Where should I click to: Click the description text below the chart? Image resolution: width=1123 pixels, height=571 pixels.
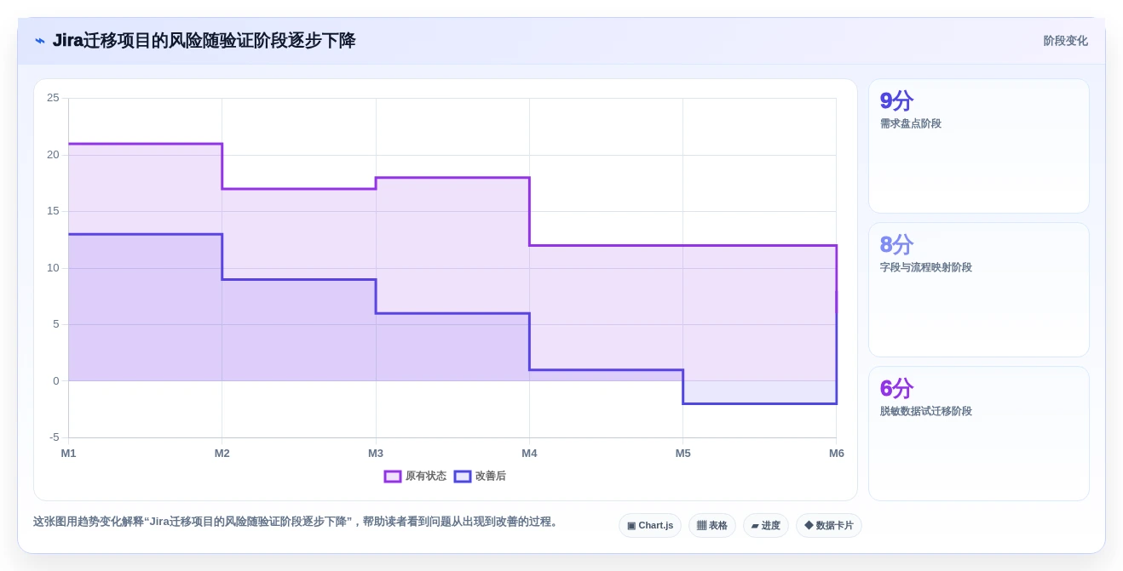click(297, 522)
